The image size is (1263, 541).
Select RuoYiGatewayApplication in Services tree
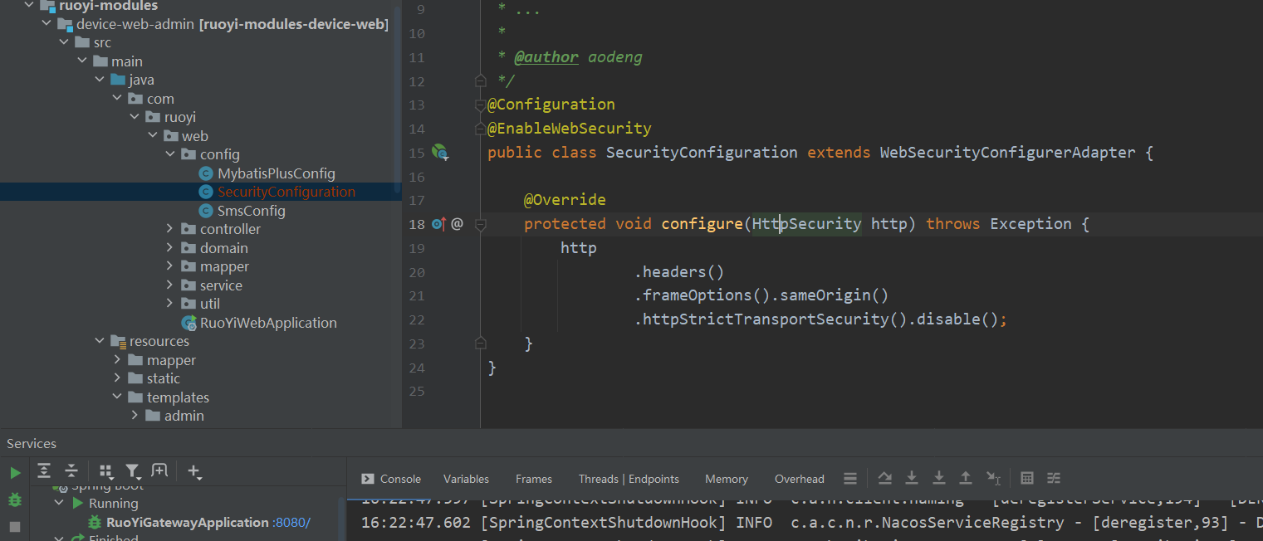coord(188,523)
